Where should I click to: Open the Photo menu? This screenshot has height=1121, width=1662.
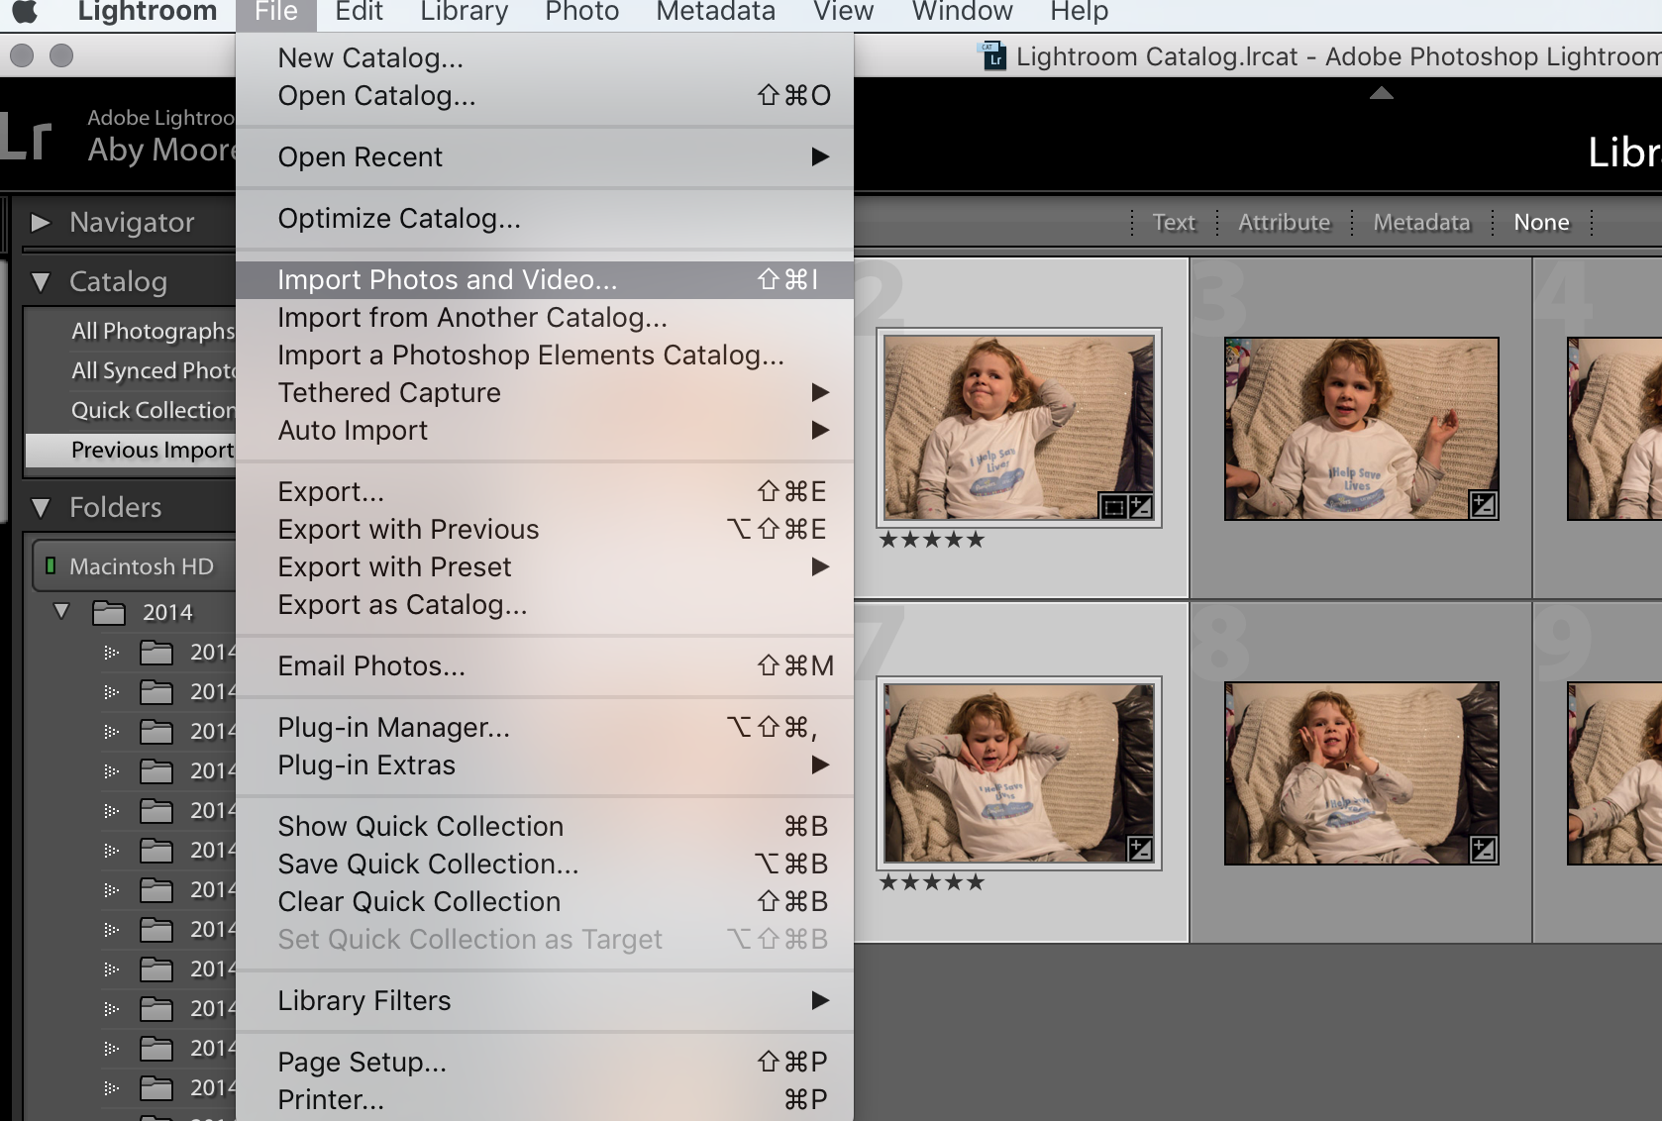click(582, 12)
